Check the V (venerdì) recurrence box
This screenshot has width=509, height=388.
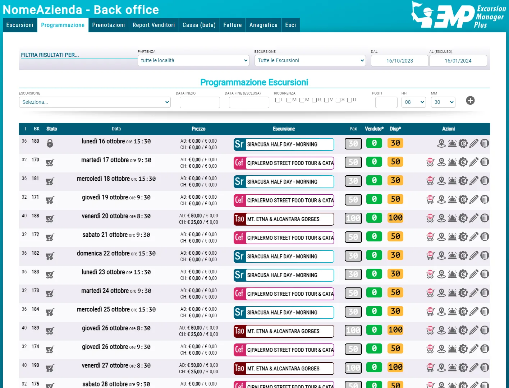[326, 100]
